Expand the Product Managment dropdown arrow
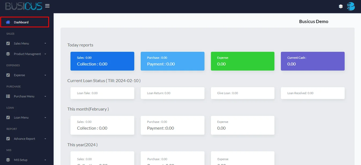This screenshot has height=165, width=361. coord(45,54)
